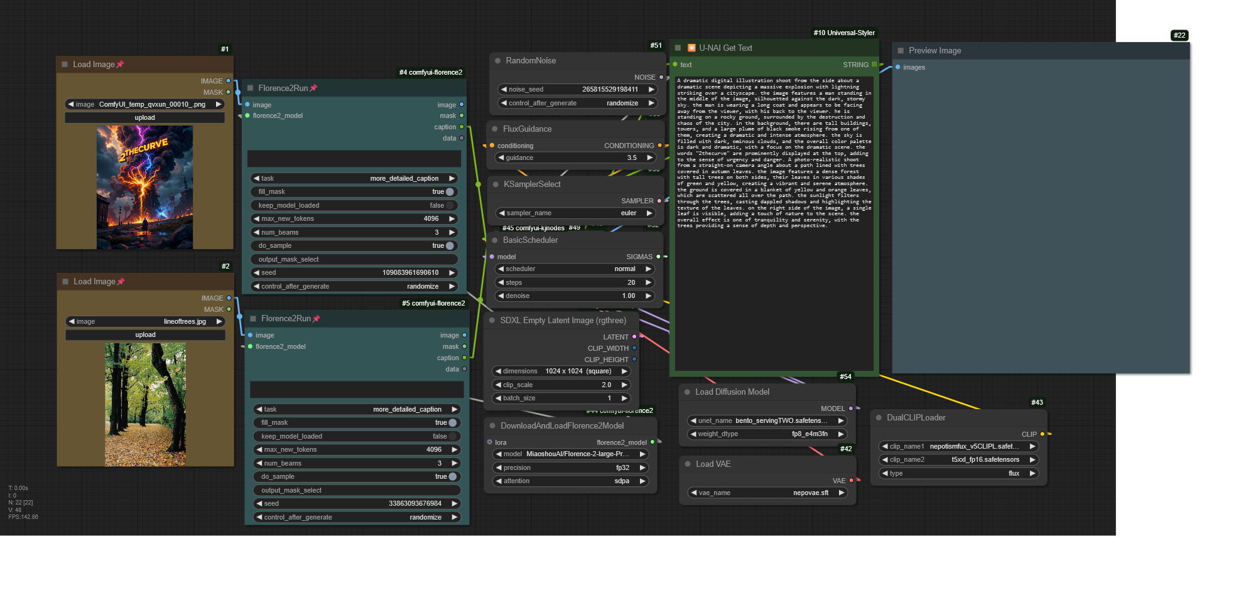Click the 2THECURVE lightning image thumbnail
The image size is (1246, 598).
(x=144, y=188)
